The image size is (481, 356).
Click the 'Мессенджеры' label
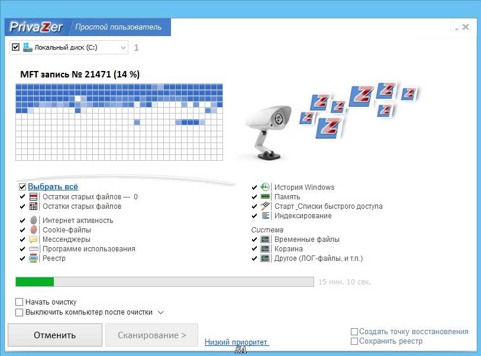pyautogui.click(x=66, y=239)
